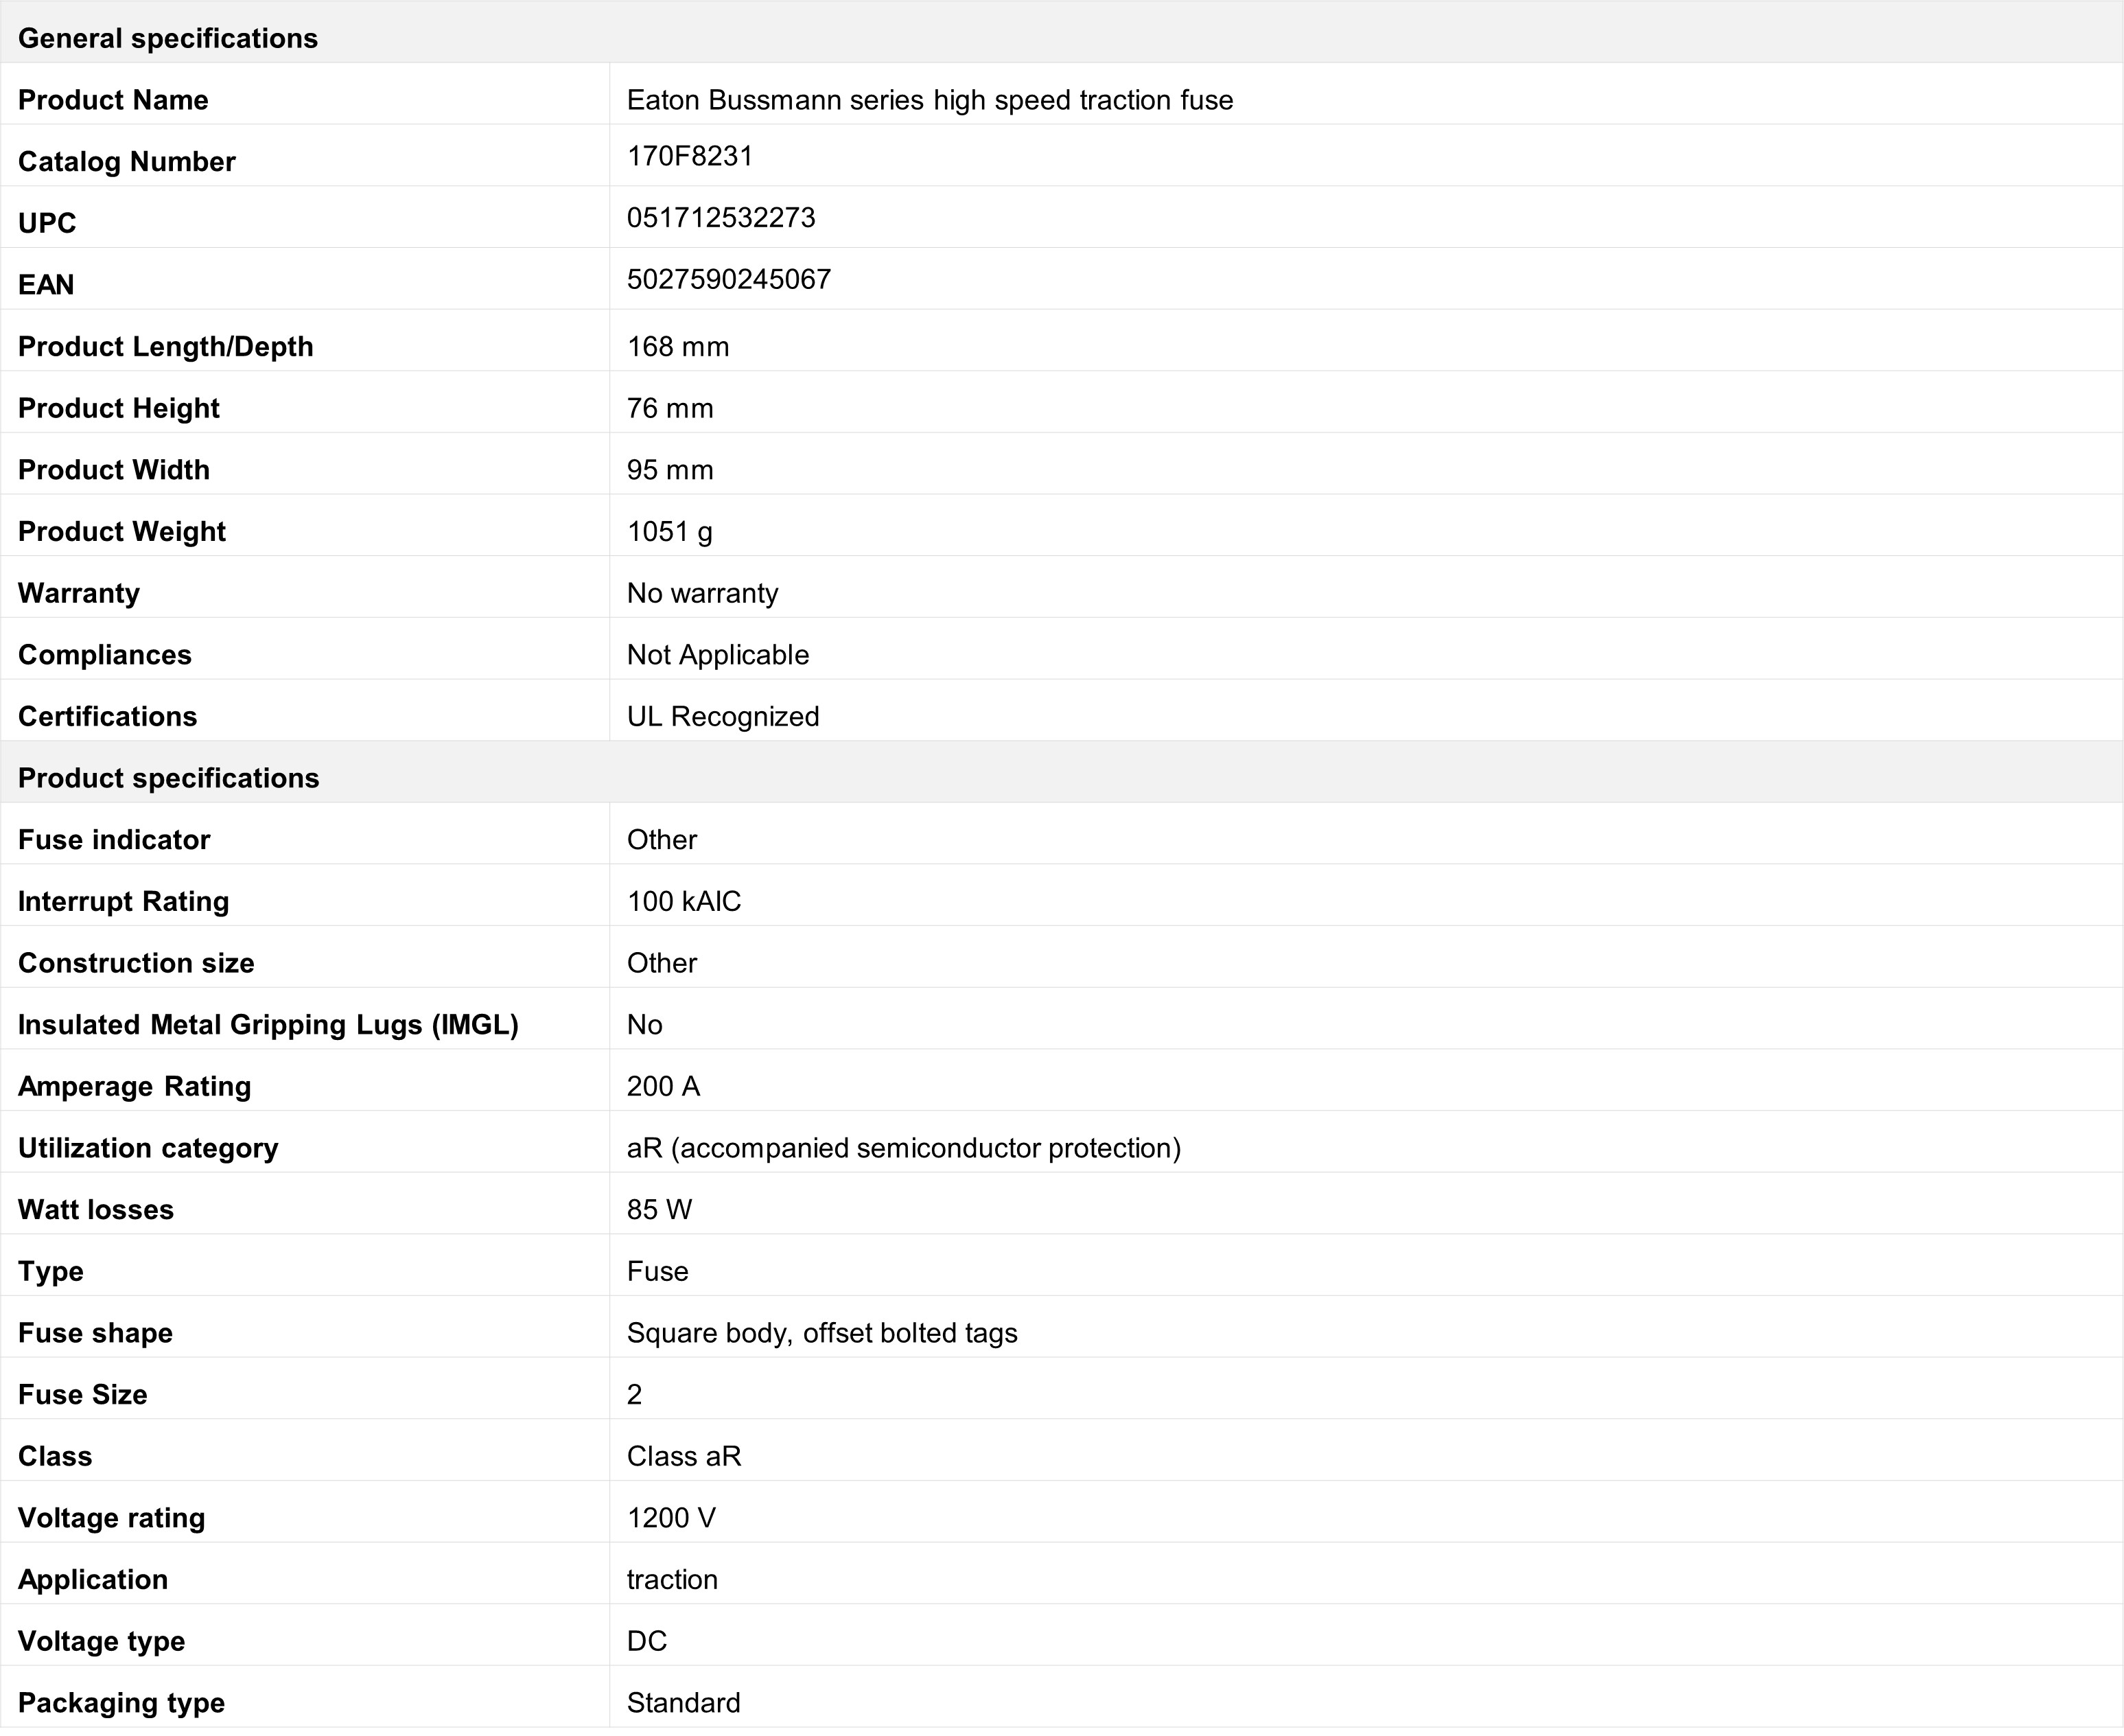Select the catalog number 170F8231
Image resolution: width=2124 pixels, height=1736 pixels.
coord(690,156)
